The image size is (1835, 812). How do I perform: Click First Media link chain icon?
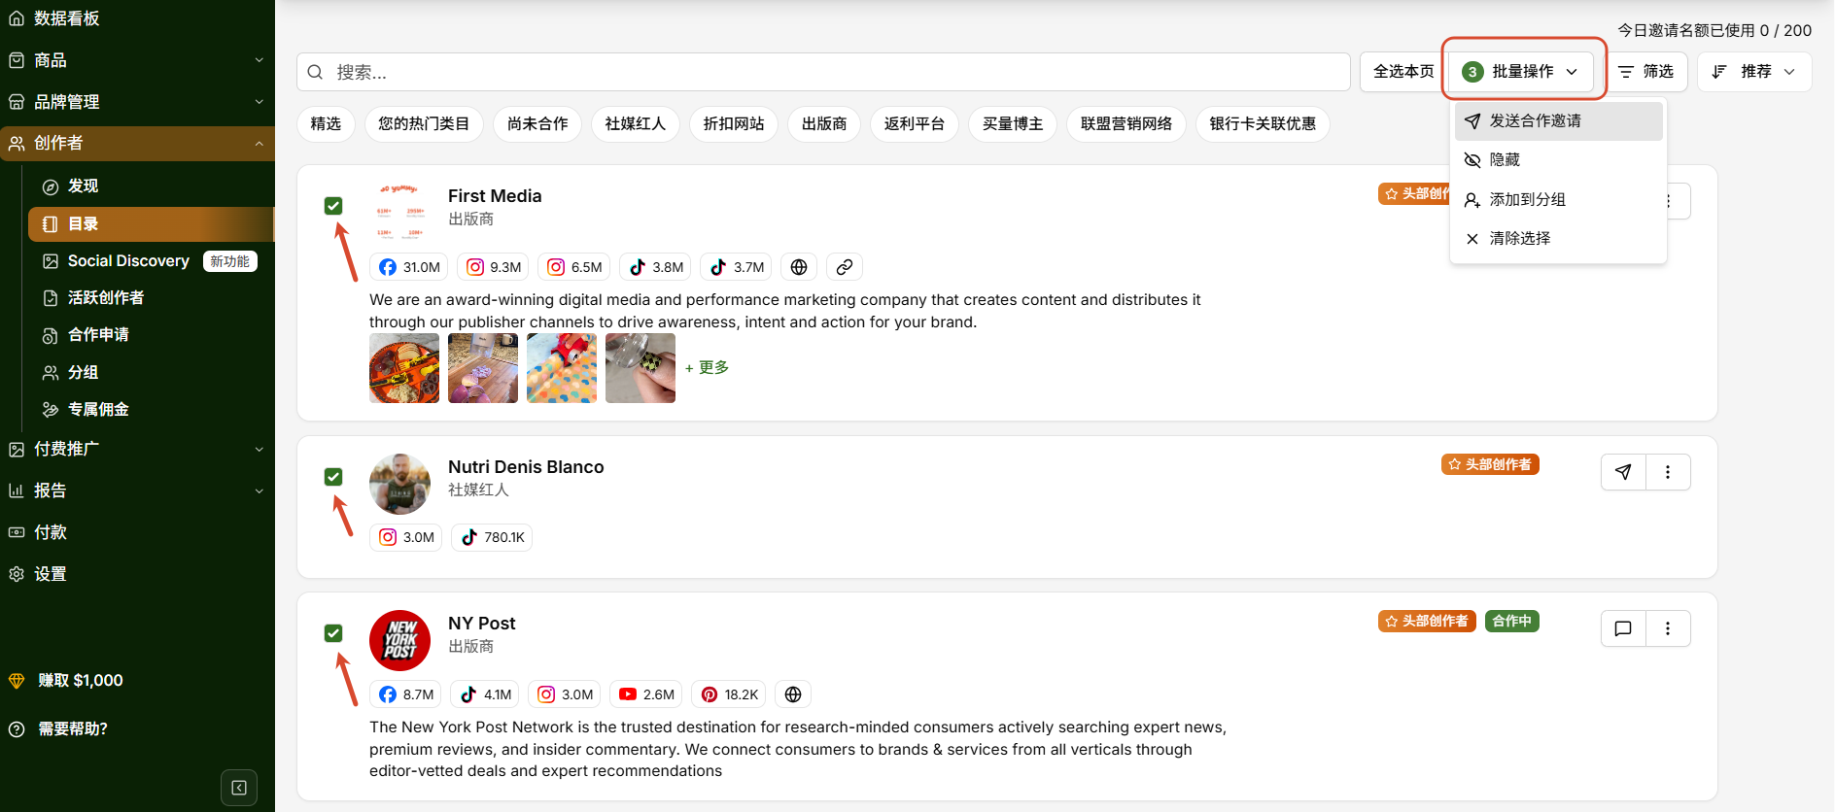coord(845,267)
